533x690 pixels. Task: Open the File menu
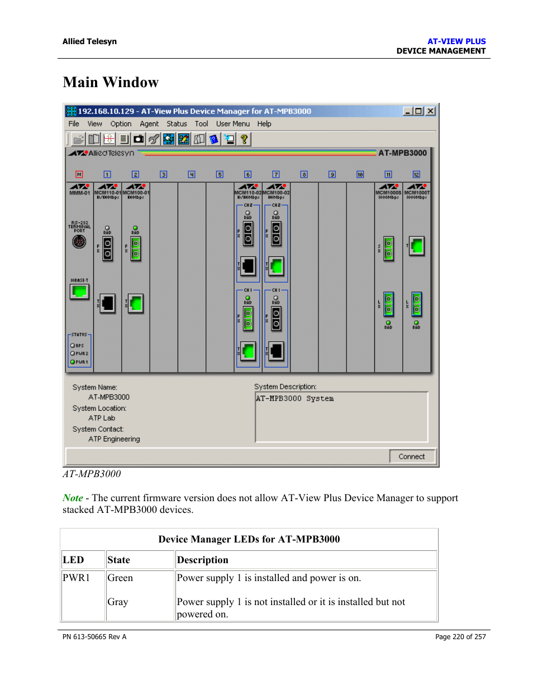[x=74, y=124]
